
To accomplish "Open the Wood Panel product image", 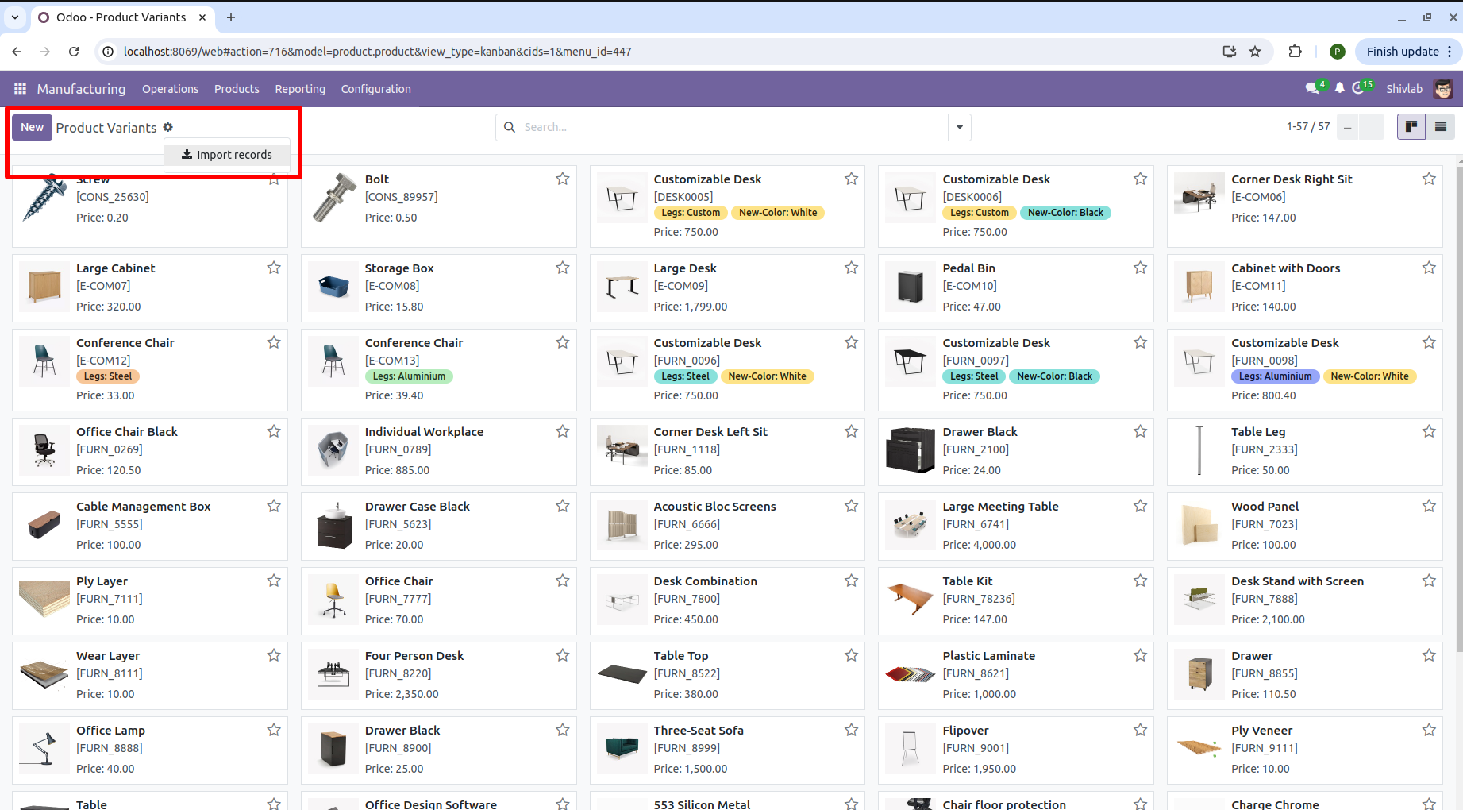I will (1199, 524).
